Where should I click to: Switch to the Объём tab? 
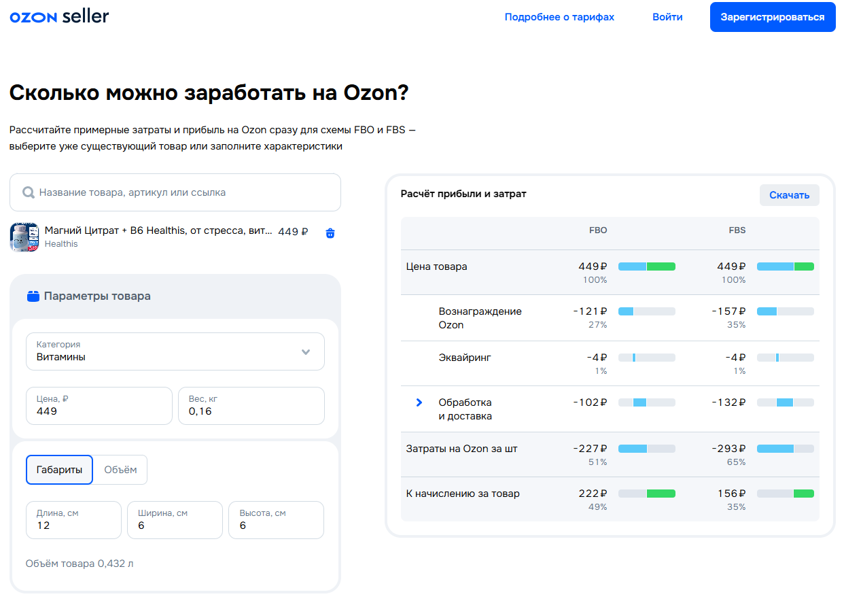(x=120, y=470)
